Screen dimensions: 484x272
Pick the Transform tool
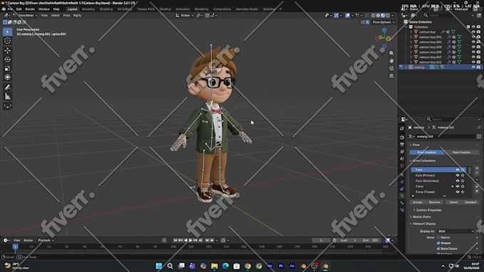click(x=8, y=77)
